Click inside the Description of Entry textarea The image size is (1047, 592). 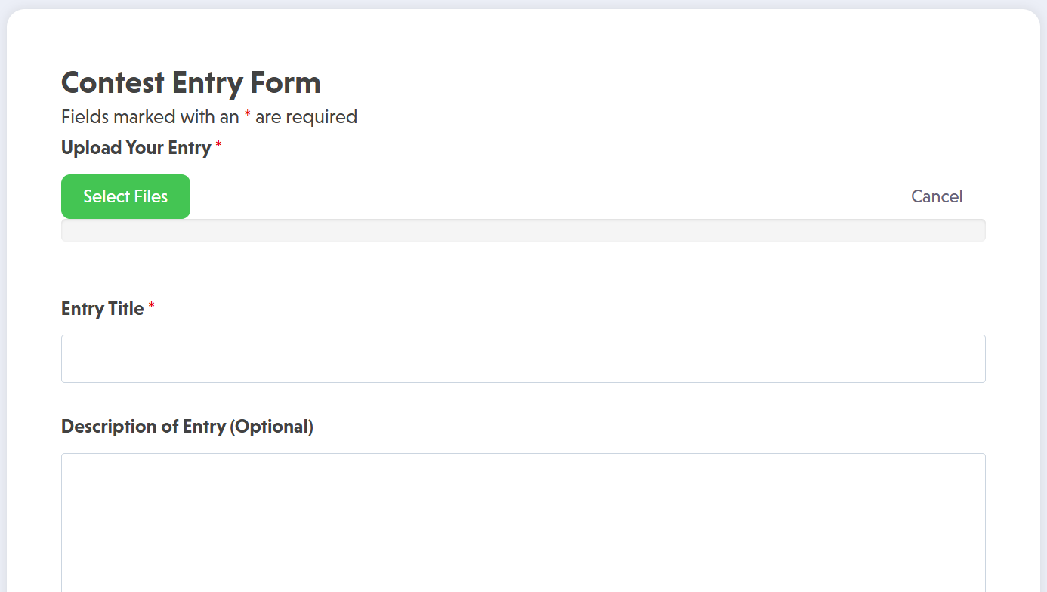523,521
